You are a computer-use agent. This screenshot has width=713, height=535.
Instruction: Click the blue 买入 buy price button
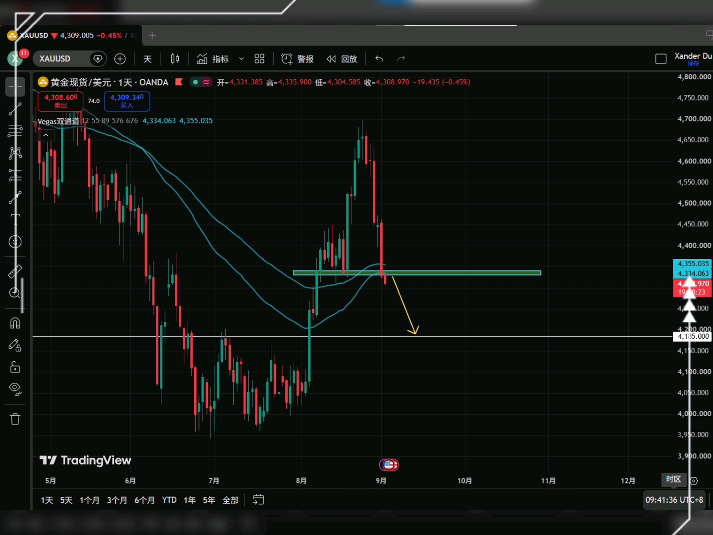(x=127, y=101)
